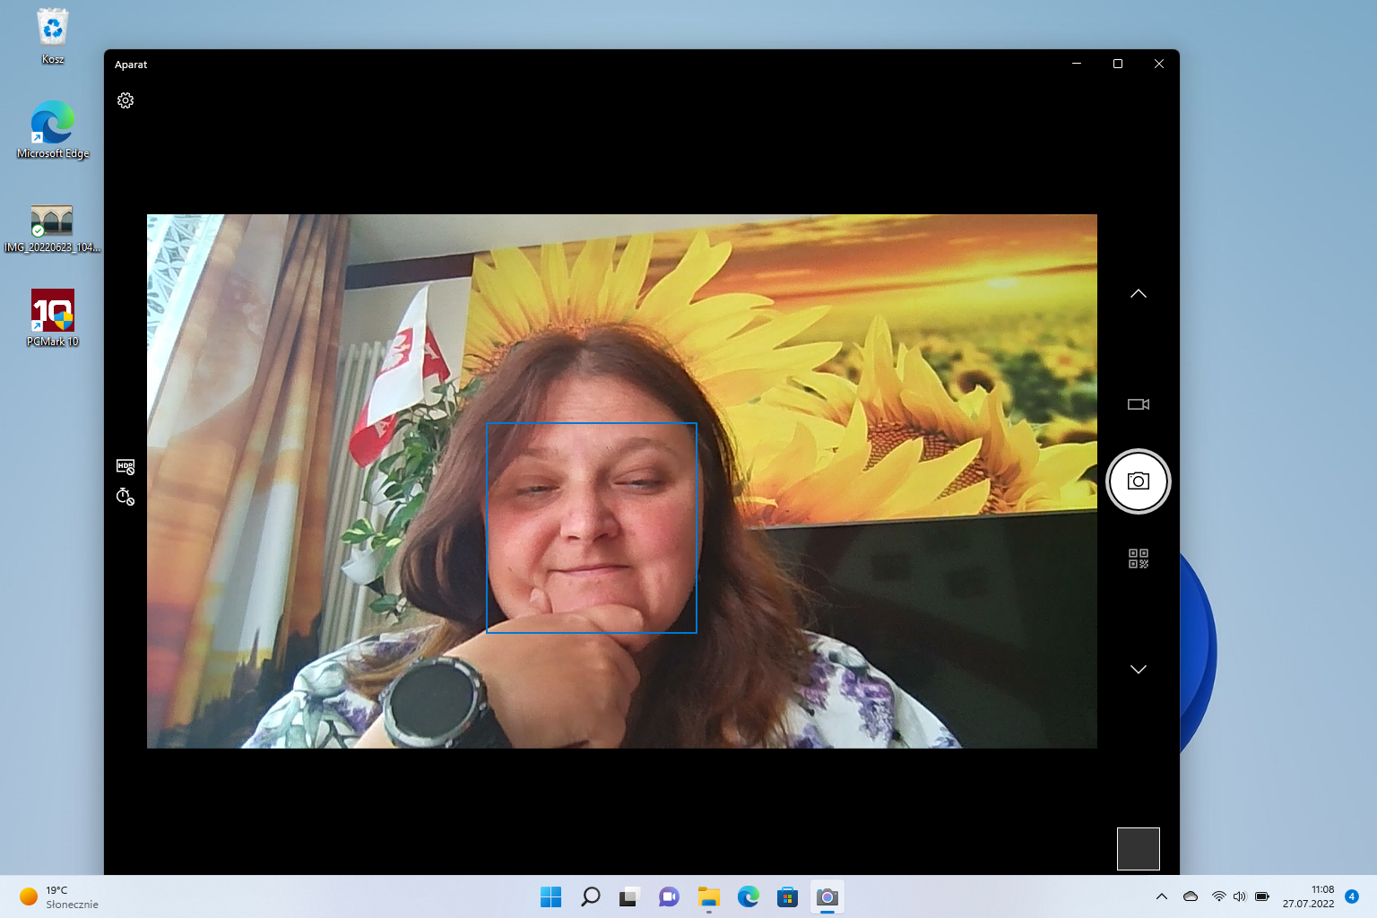
Task: Open Camera settings gear icon
Action: 126,100
